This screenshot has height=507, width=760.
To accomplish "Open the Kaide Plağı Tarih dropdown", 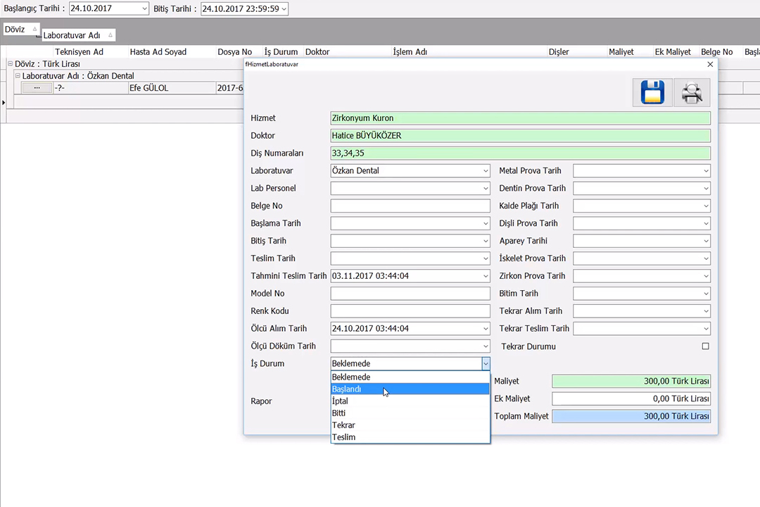I will point(707,206).
